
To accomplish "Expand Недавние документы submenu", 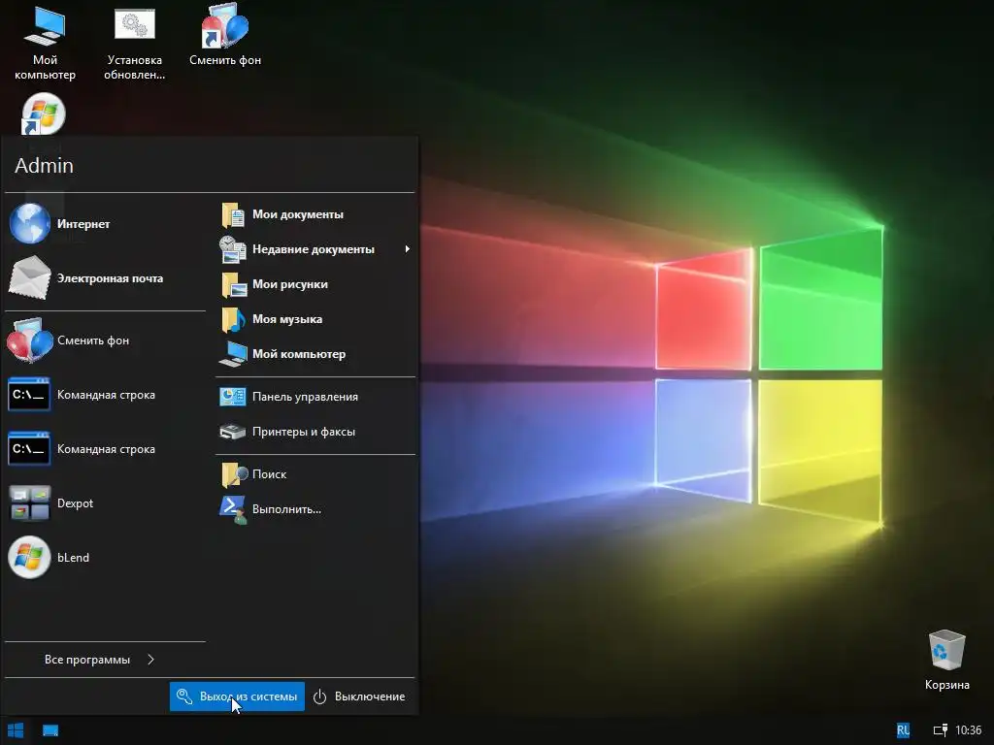I will [x=315, y=249].
